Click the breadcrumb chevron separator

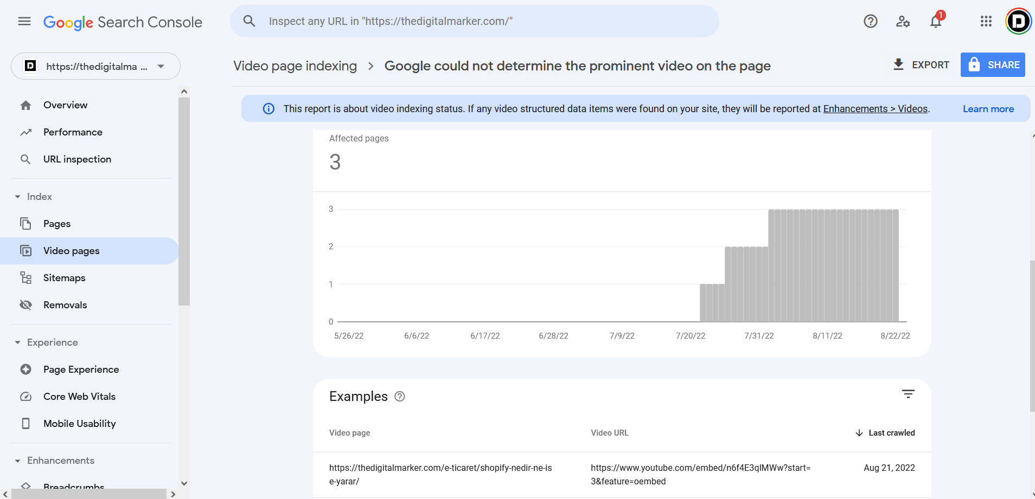[x=371, y=66]
